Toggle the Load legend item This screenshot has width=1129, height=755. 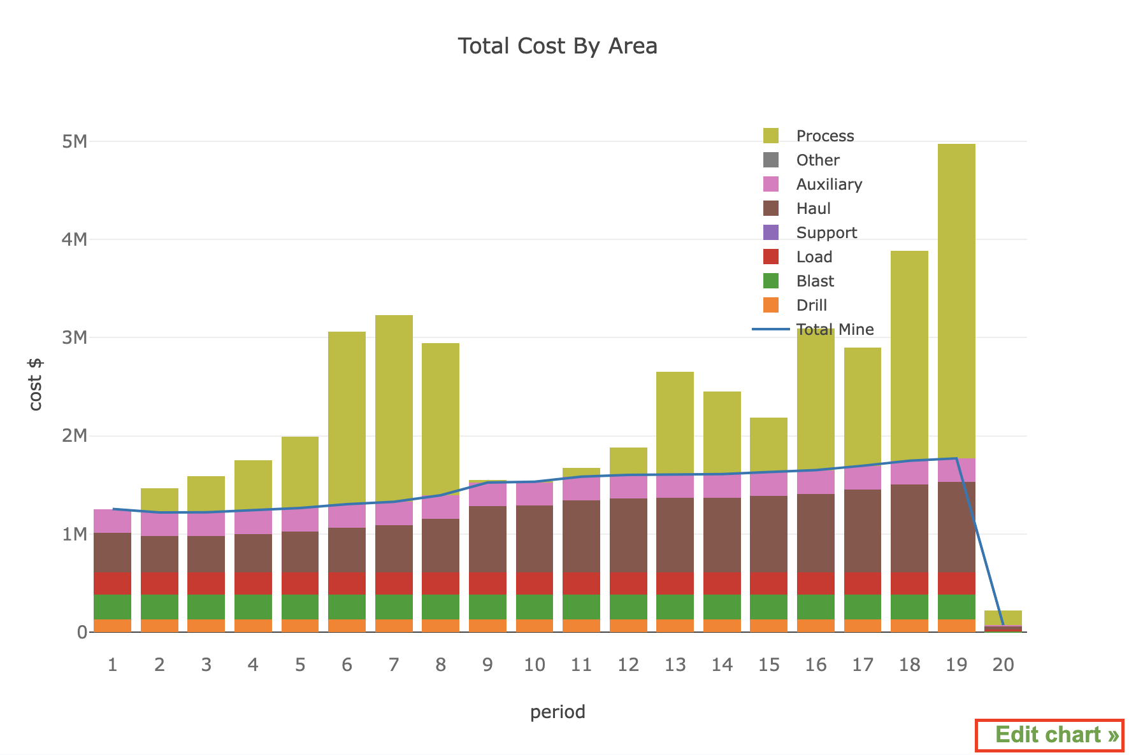point(814,257)
